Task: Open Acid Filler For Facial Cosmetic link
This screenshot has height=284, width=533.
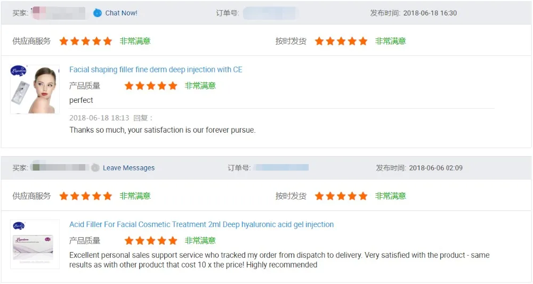Action: [x=201, y=224]
